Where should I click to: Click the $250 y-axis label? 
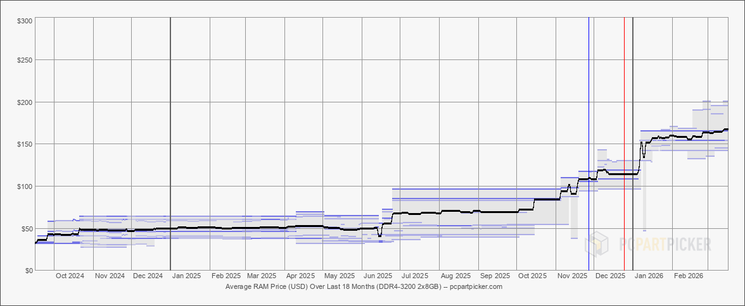point(26,60)
